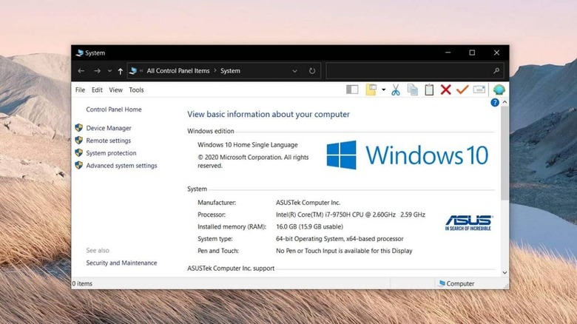
Task: Click the search magnifier icon
Action: (496, 71)
